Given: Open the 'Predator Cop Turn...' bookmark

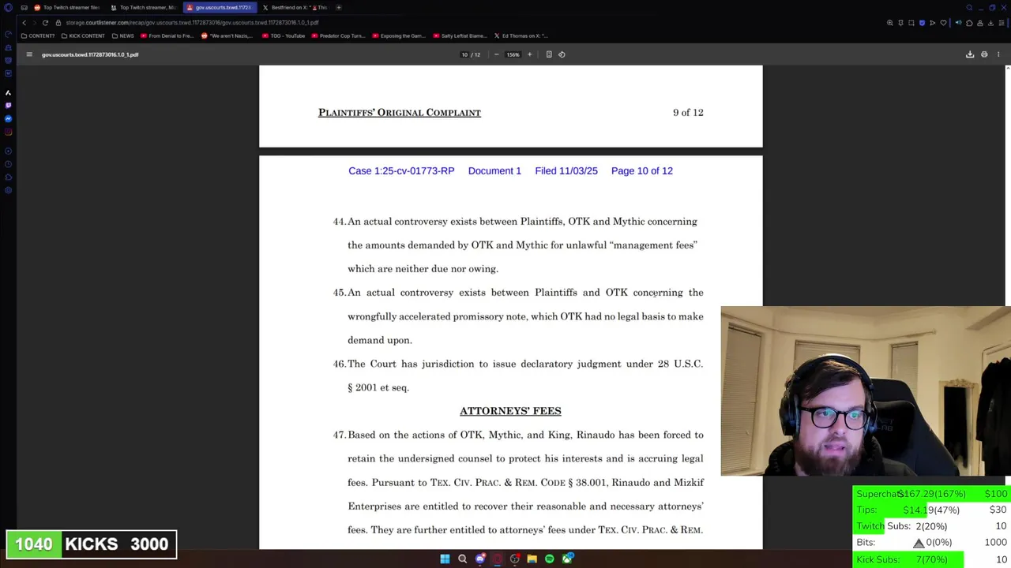Looking at the screenshot, I should [x=340, y=35].
